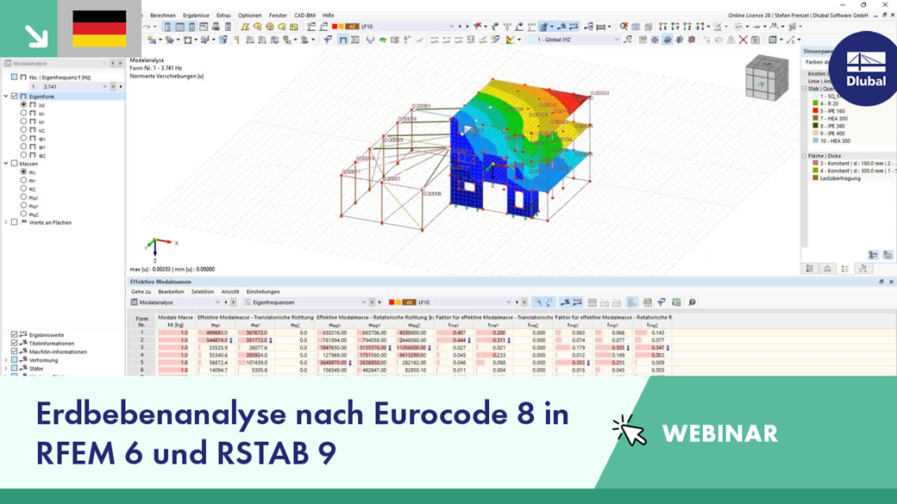The width and height of the screenshot is (897, 504).
Task: Click the R 20 color swatch in legend
Action: coord(815,103)
